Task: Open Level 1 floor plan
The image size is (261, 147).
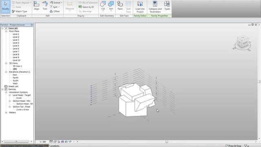Action: tap(16, 34)
